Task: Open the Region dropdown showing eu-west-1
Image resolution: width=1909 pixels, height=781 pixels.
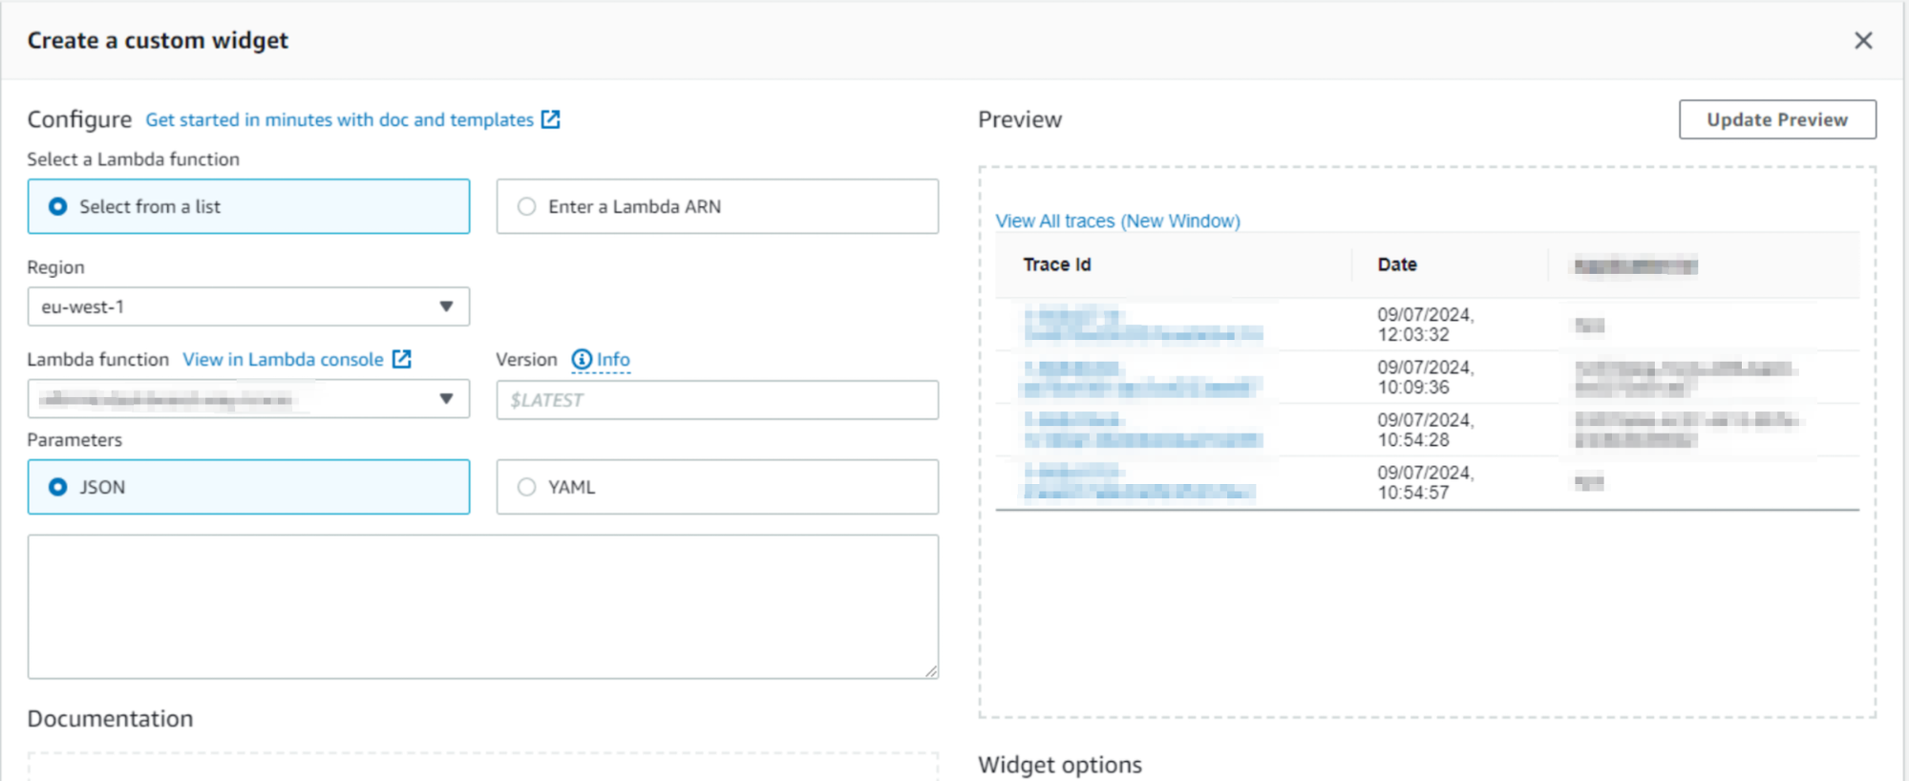Action: pyautogui.click(x=248, y=306)
